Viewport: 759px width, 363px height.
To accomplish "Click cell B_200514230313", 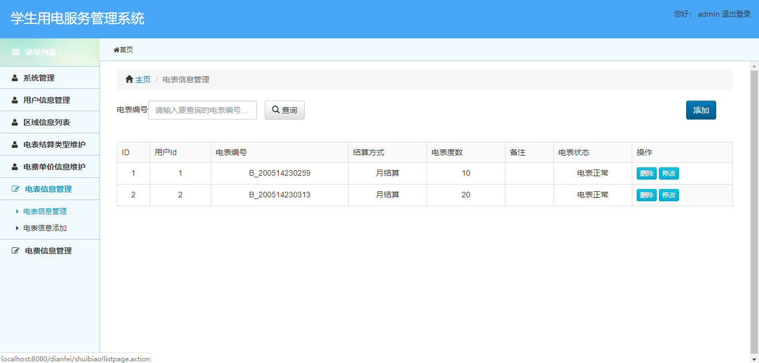I will [x=280, y=195].
